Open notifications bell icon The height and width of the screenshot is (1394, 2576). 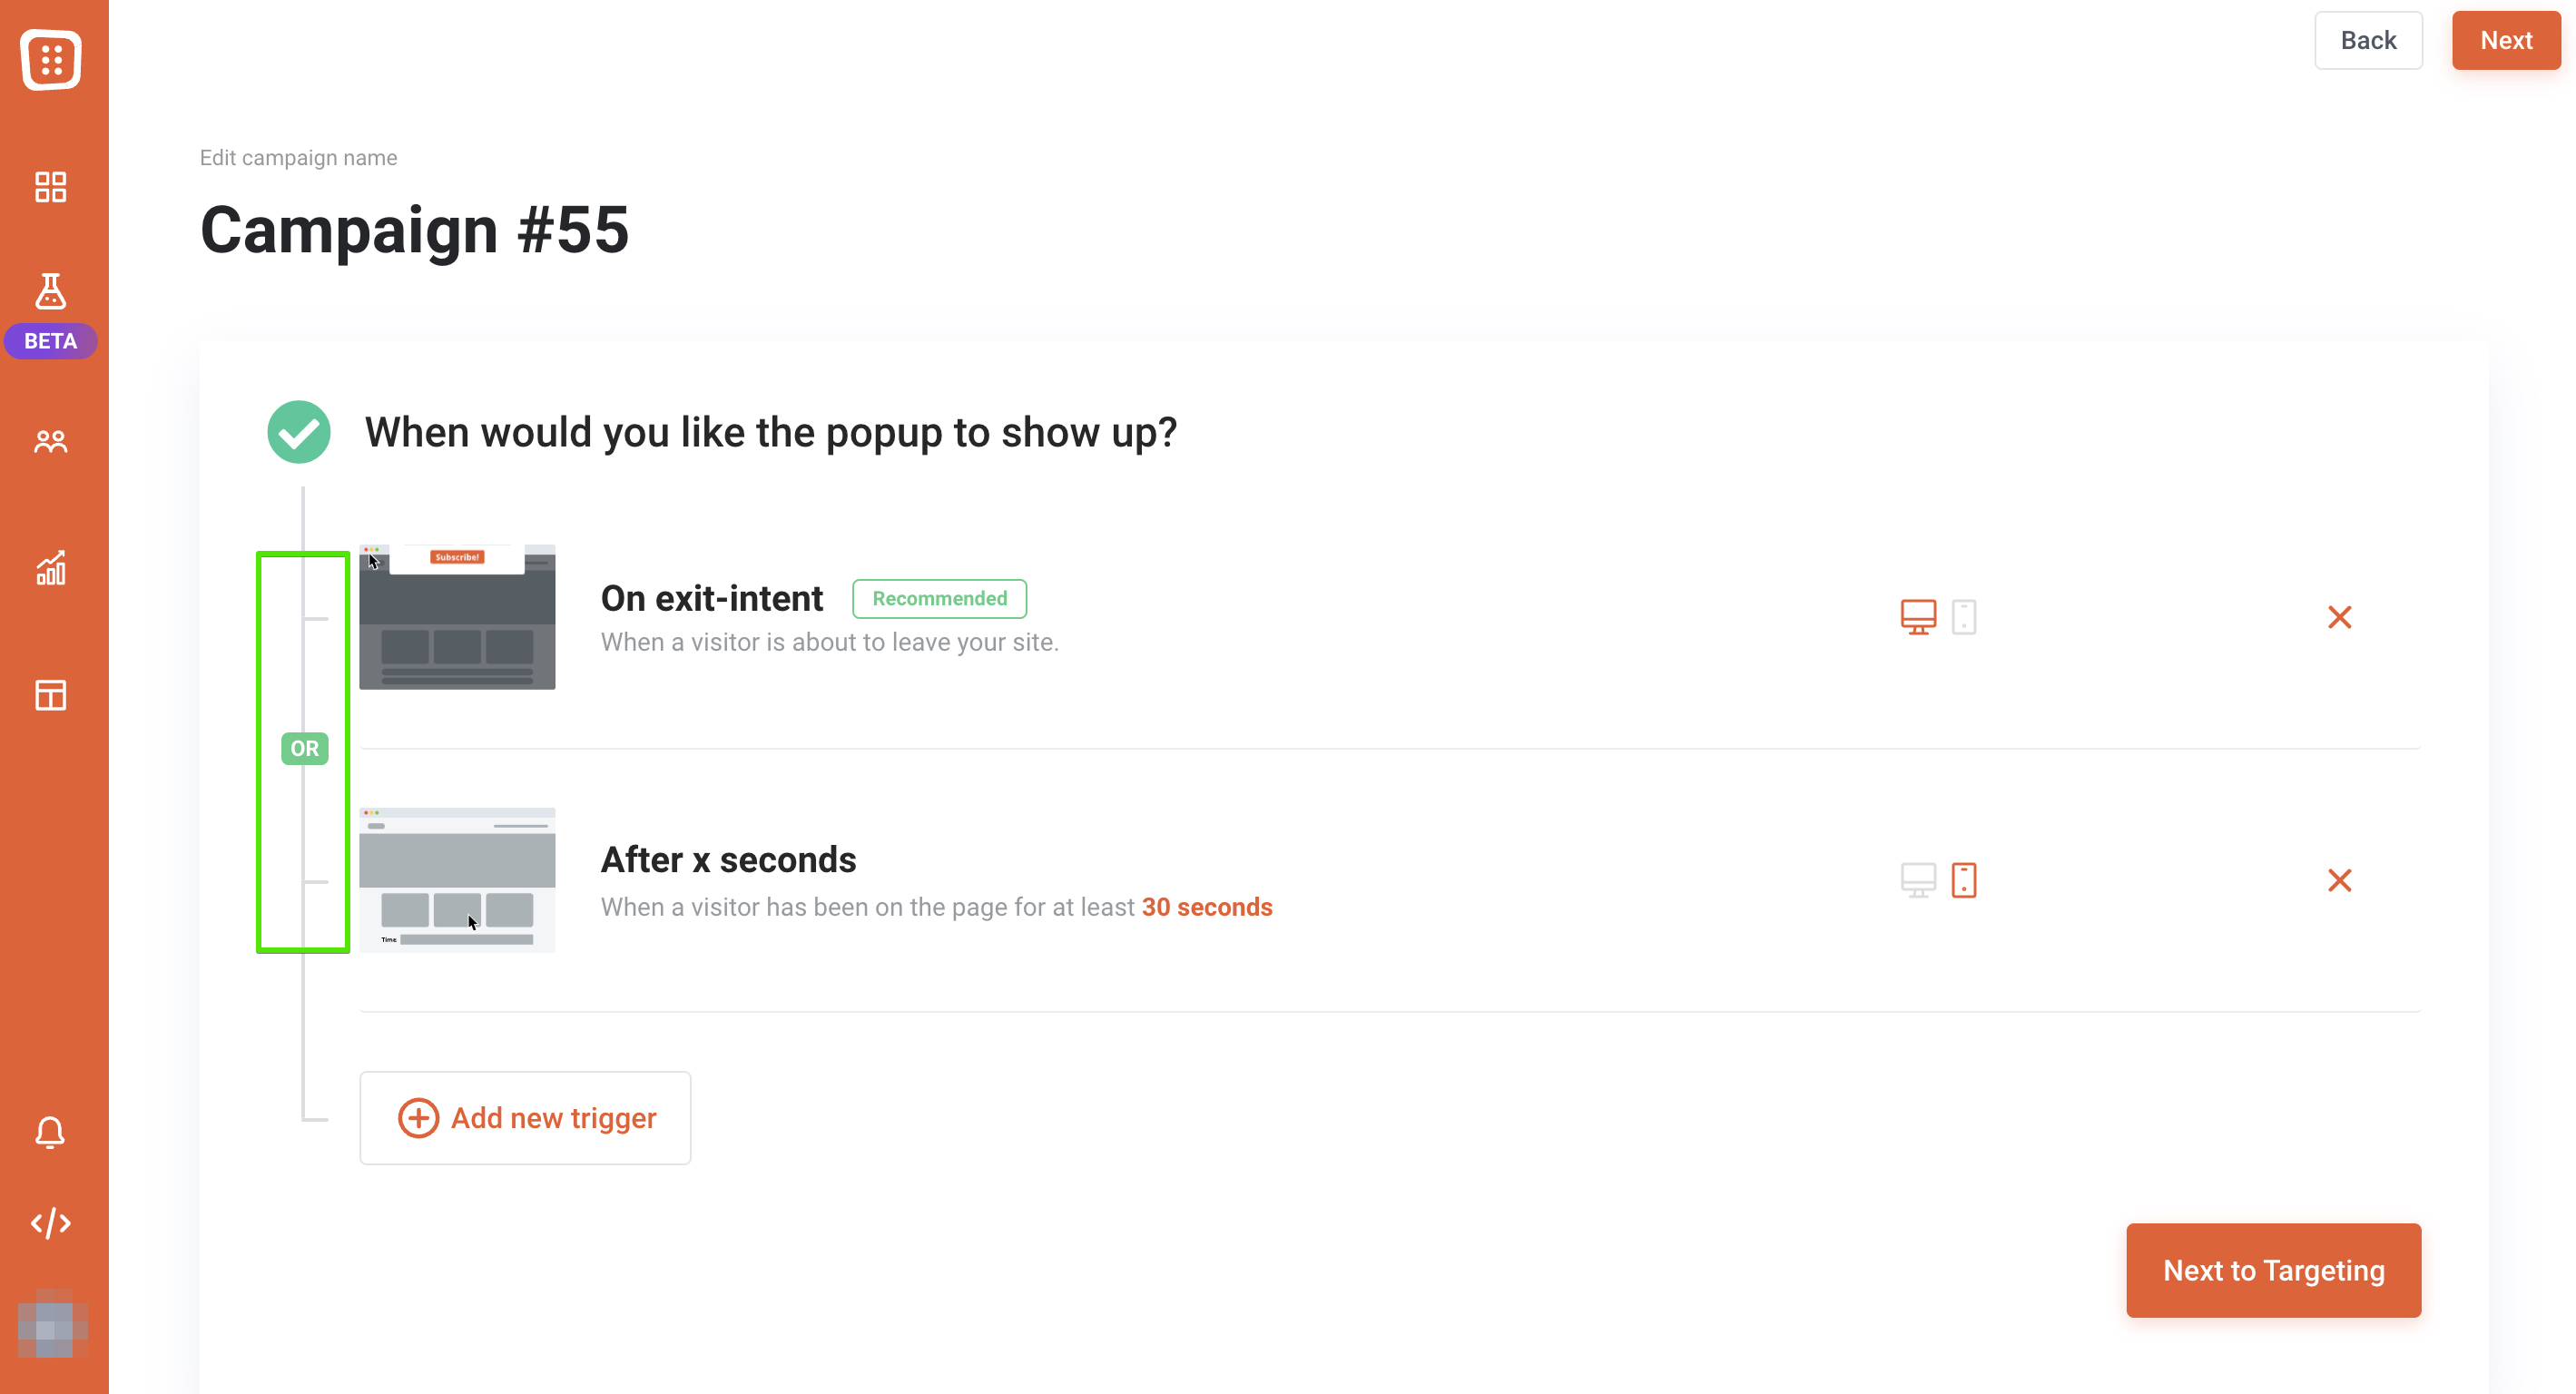pos(50,1132)
